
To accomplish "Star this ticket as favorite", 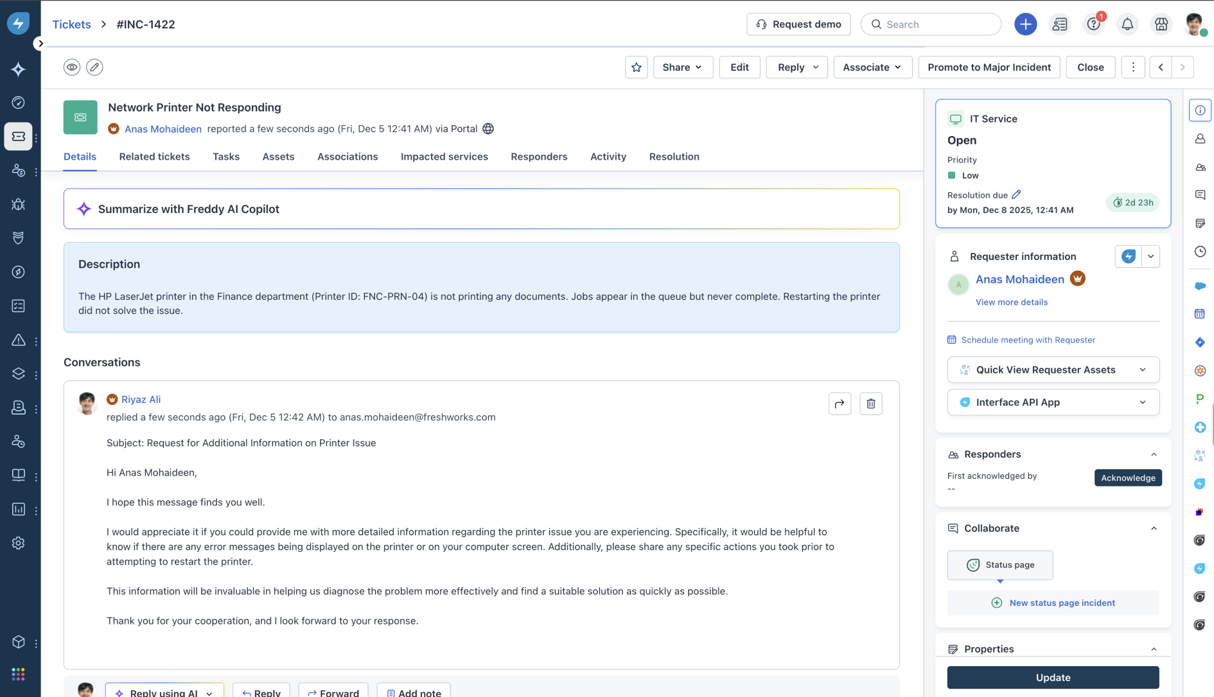I will click(637, 67).
